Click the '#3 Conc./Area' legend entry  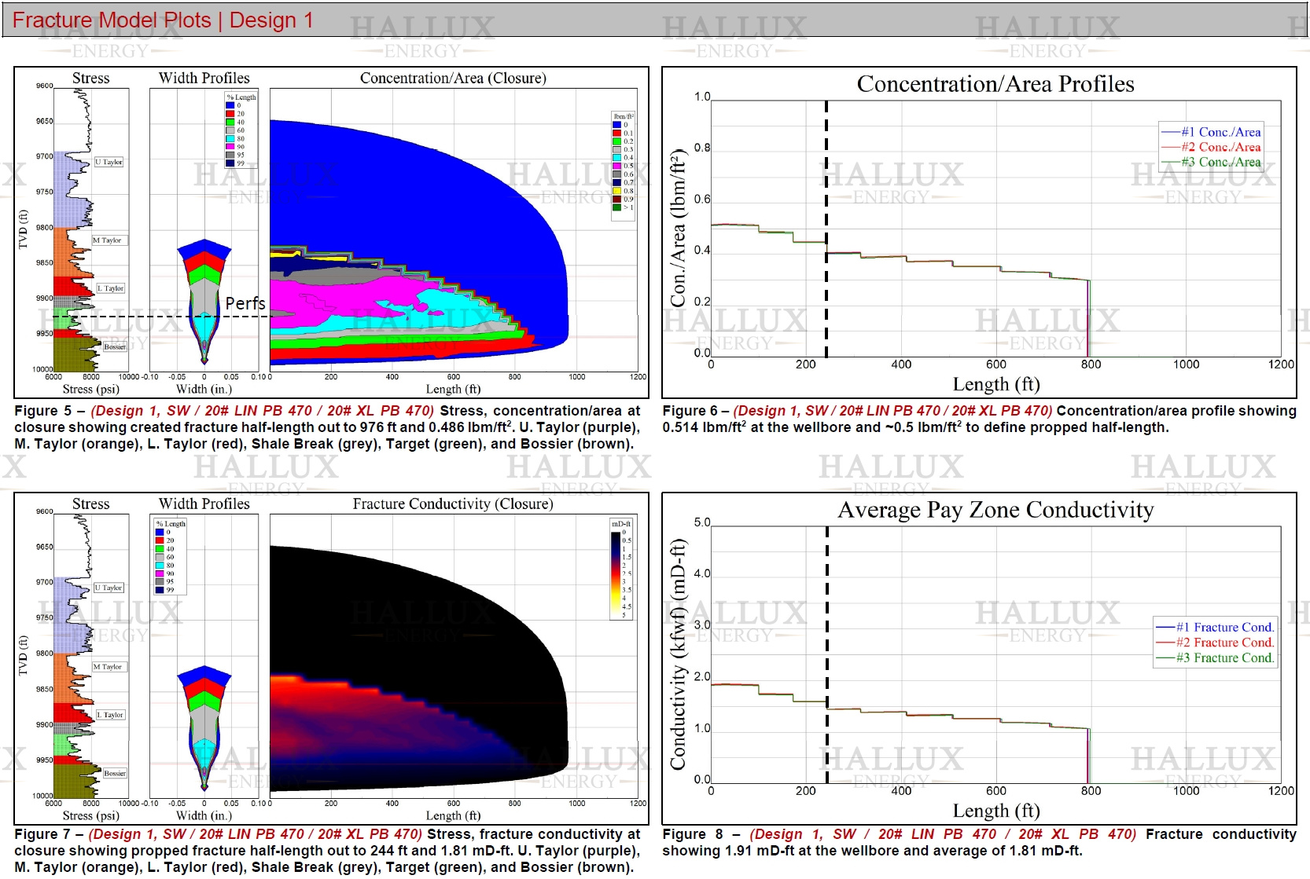point(1220,162)
